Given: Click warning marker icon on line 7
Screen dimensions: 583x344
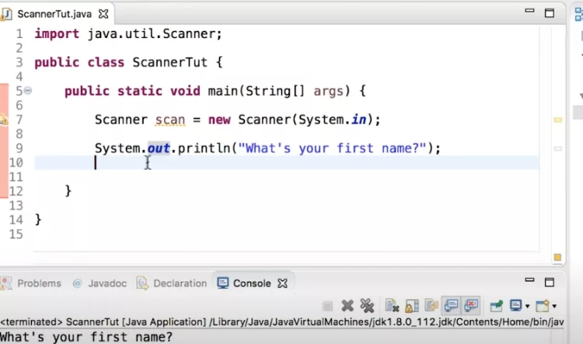Looking at the screenshot, I should pyautogui.click(x=4, y=120).
